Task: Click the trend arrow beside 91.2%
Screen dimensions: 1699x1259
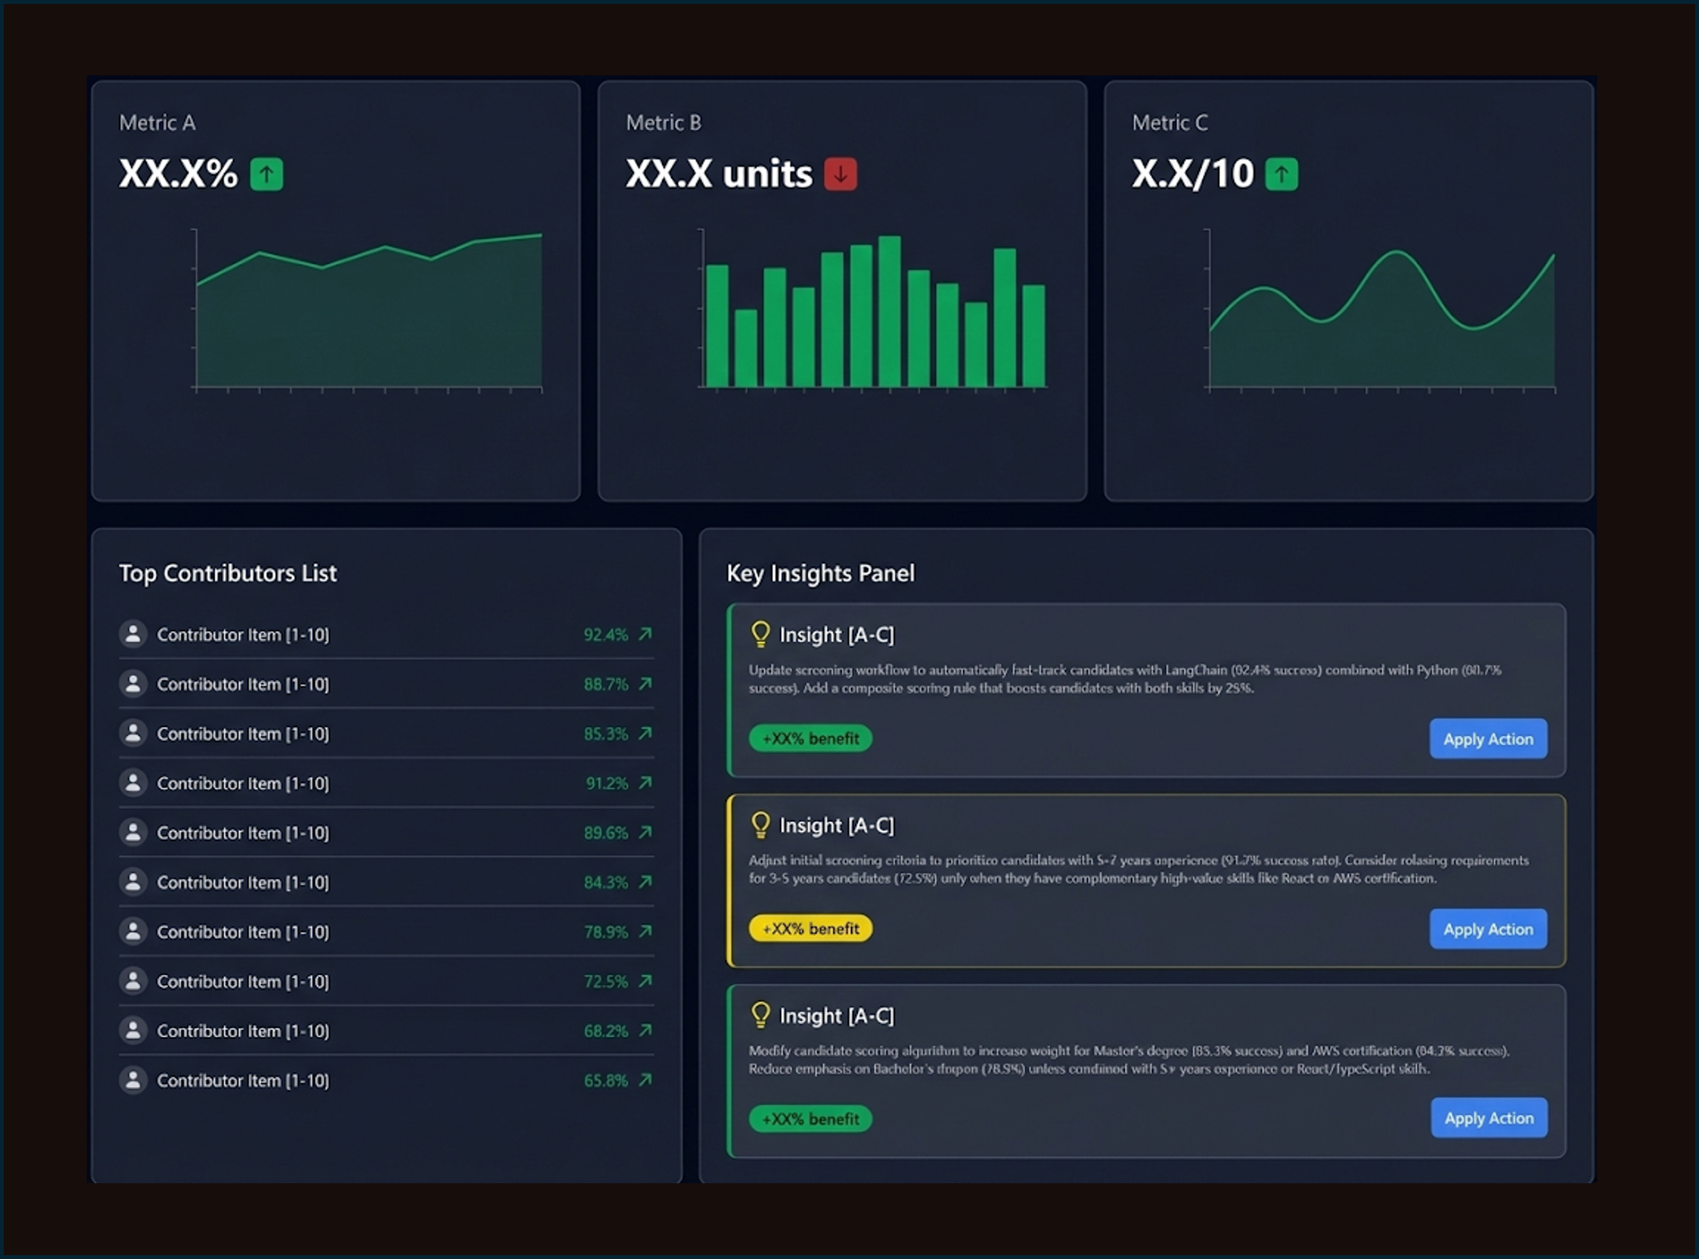Action: click(645, 783)
